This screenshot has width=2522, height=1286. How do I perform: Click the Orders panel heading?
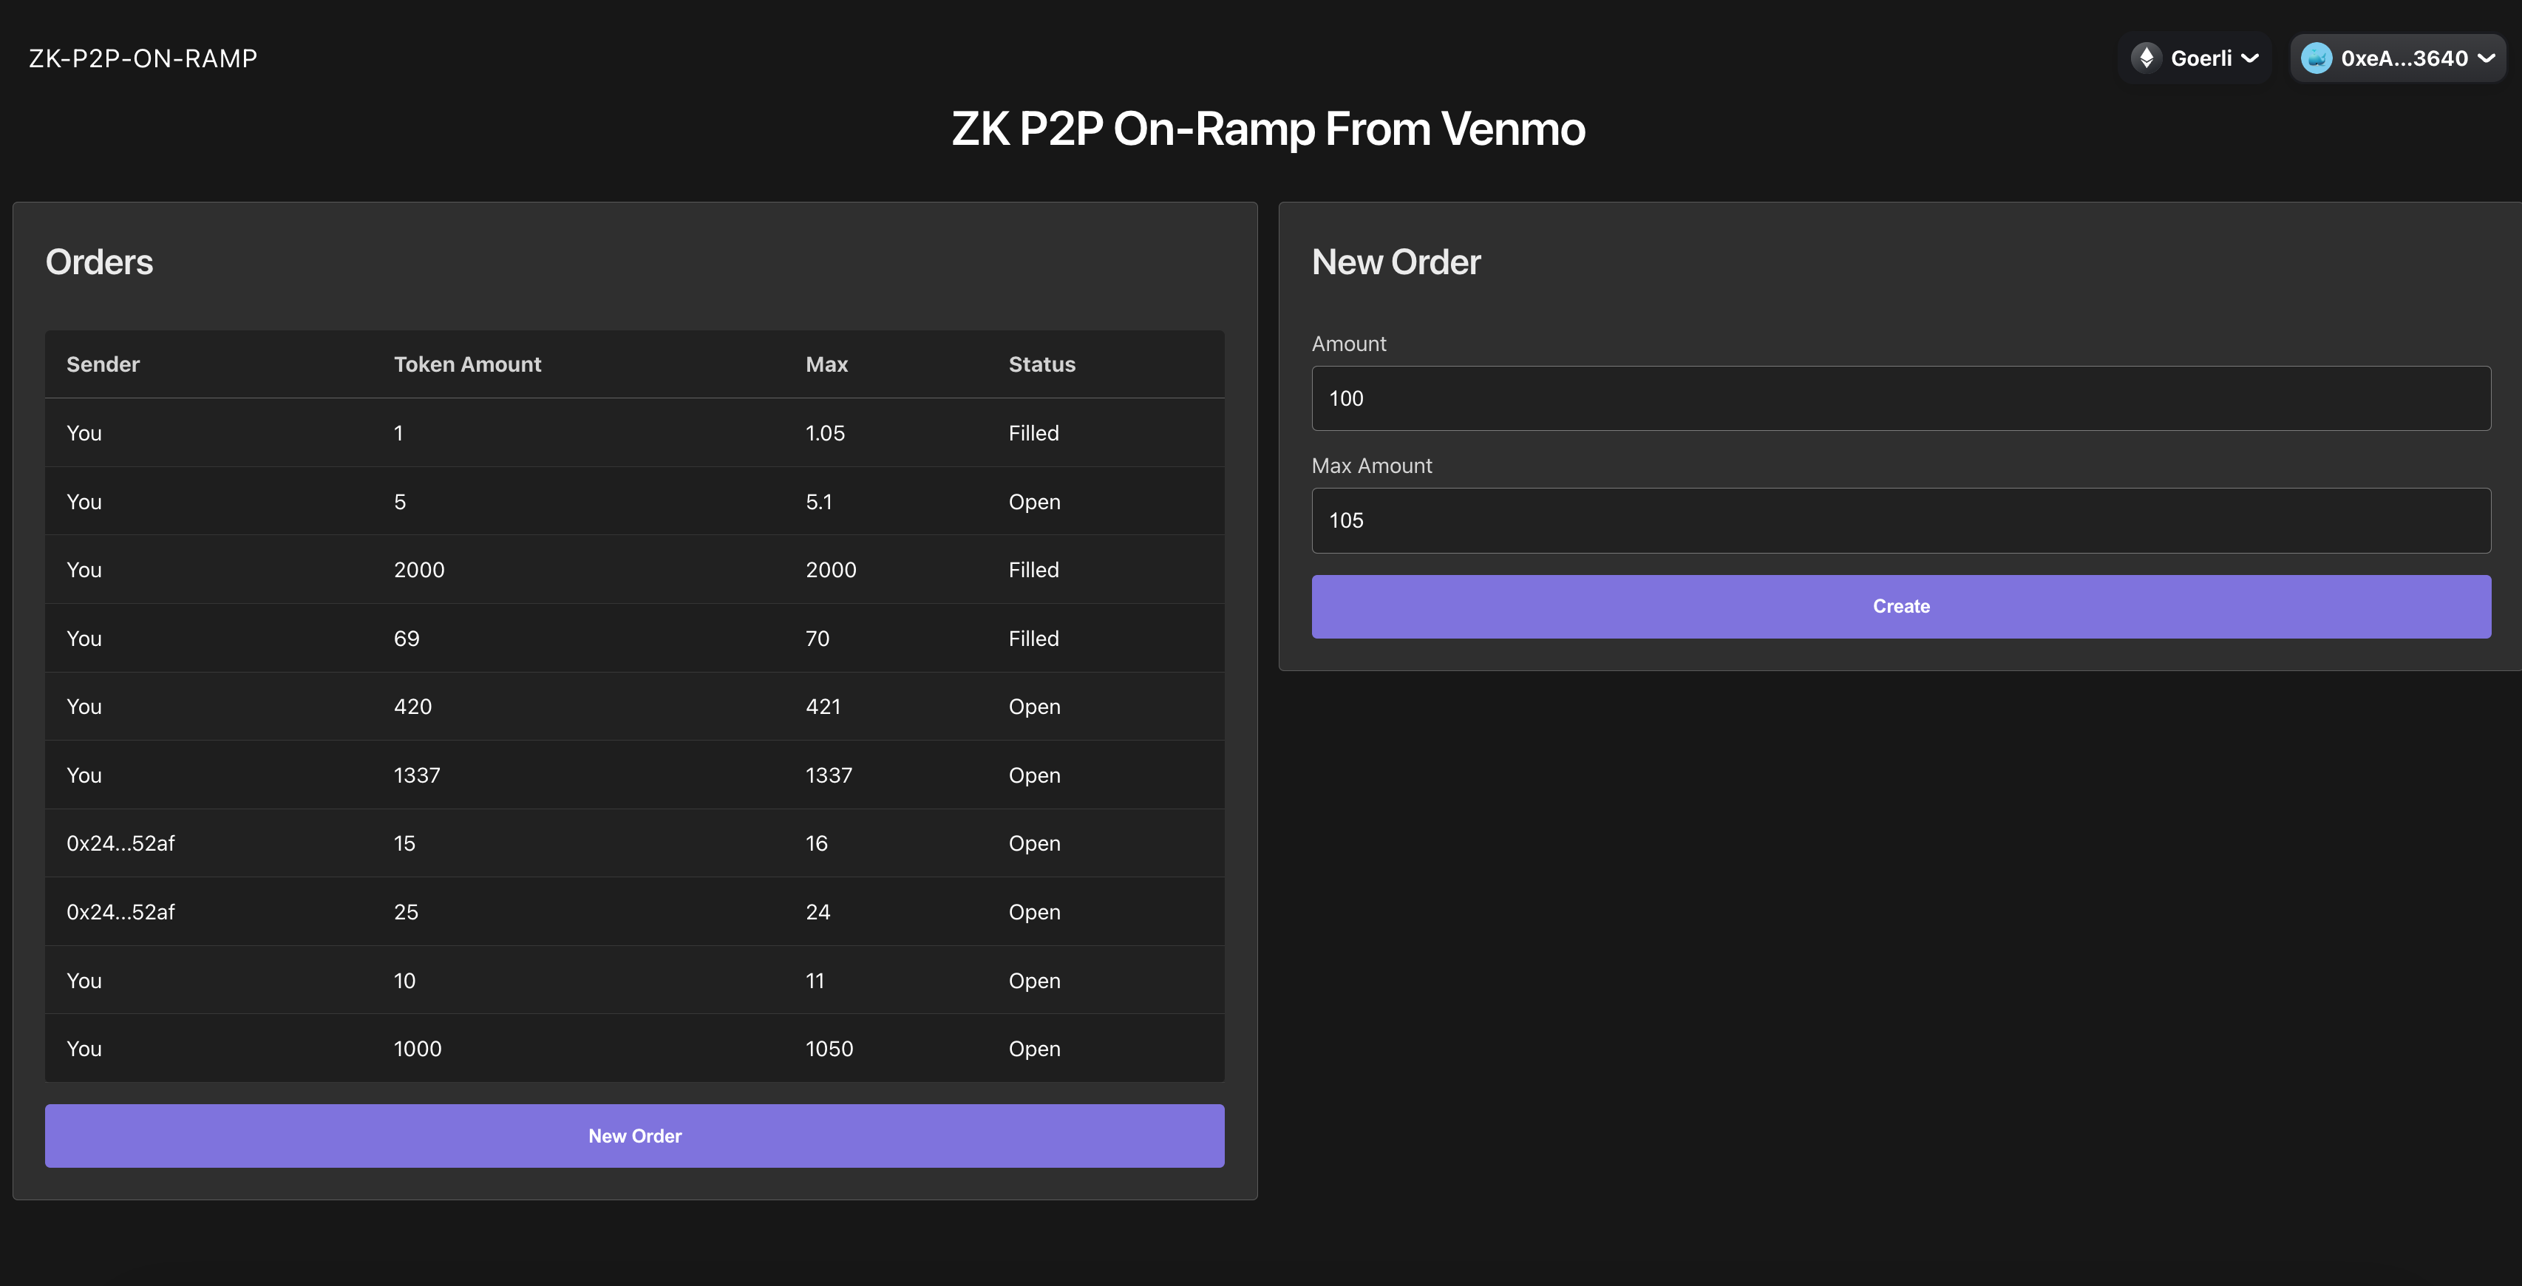(x=99, y=262)
